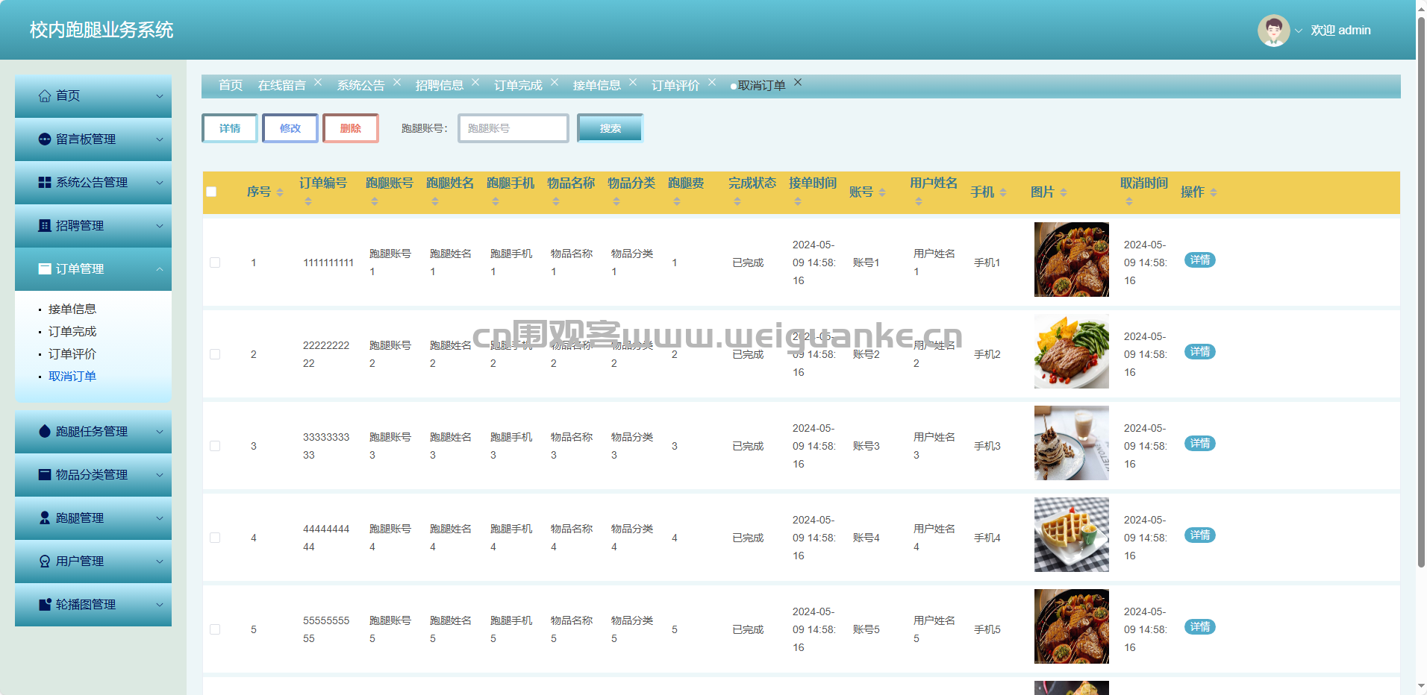Check the checkbox for order row 1
Screen dimensions: 1427x695
[x=215, y=262]
